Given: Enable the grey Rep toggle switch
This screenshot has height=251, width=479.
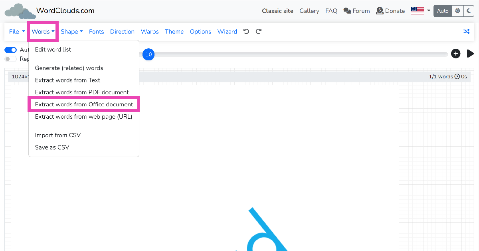Looking at the screenshot, I should [10, 59].
